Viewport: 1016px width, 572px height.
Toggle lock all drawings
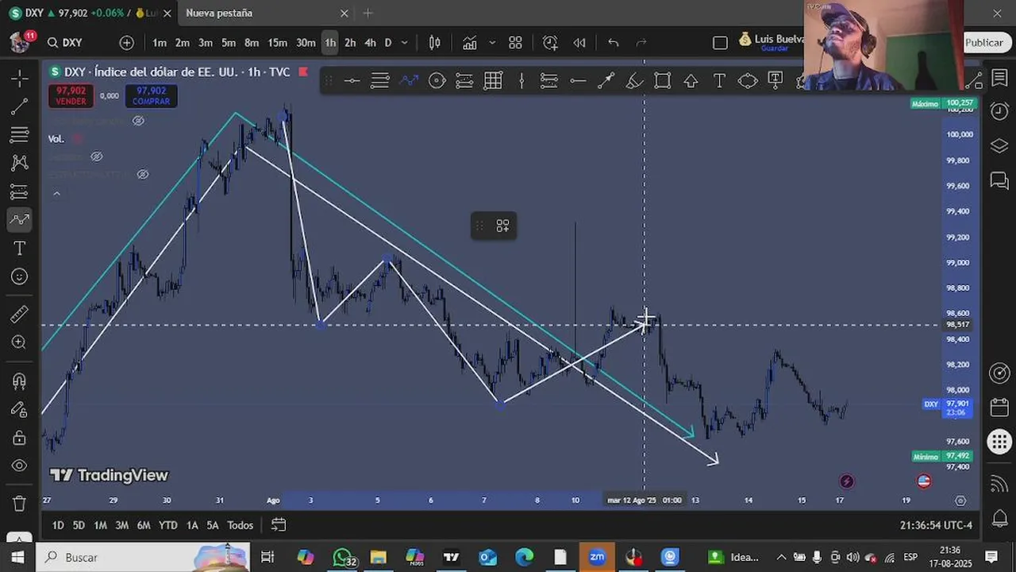tap(20, 438)
